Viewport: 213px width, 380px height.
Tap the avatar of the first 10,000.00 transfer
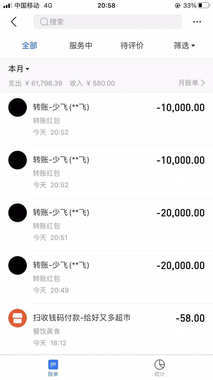17,107
